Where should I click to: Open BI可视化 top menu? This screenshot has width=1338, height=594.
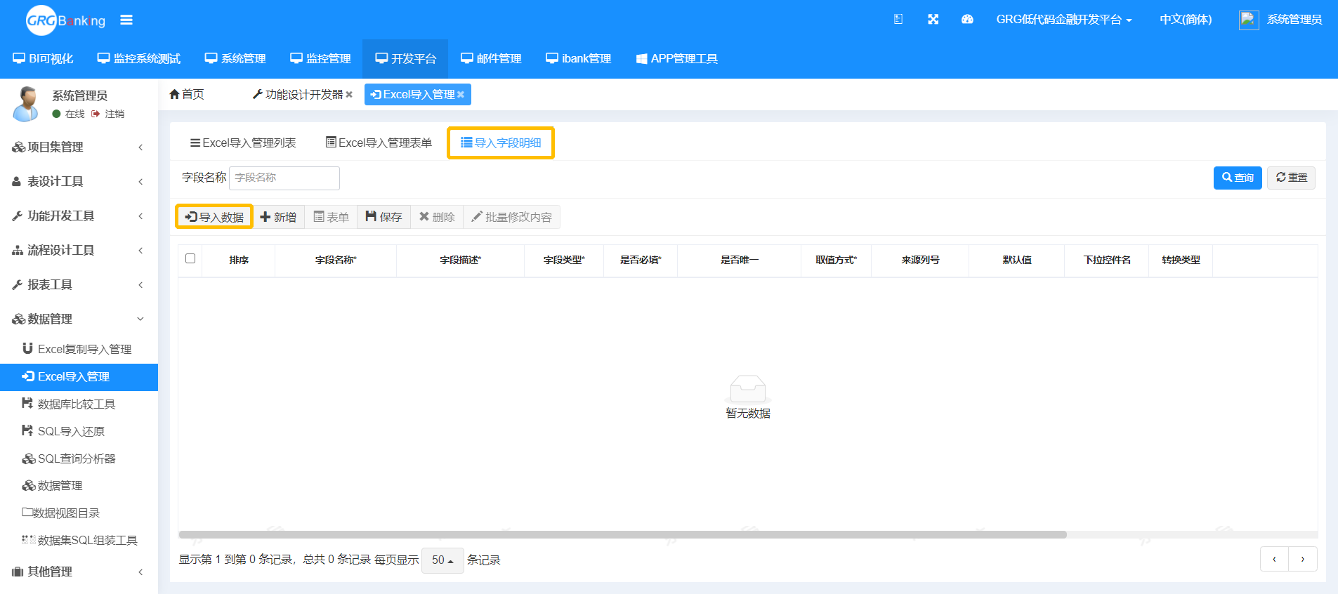click(43, 59)
